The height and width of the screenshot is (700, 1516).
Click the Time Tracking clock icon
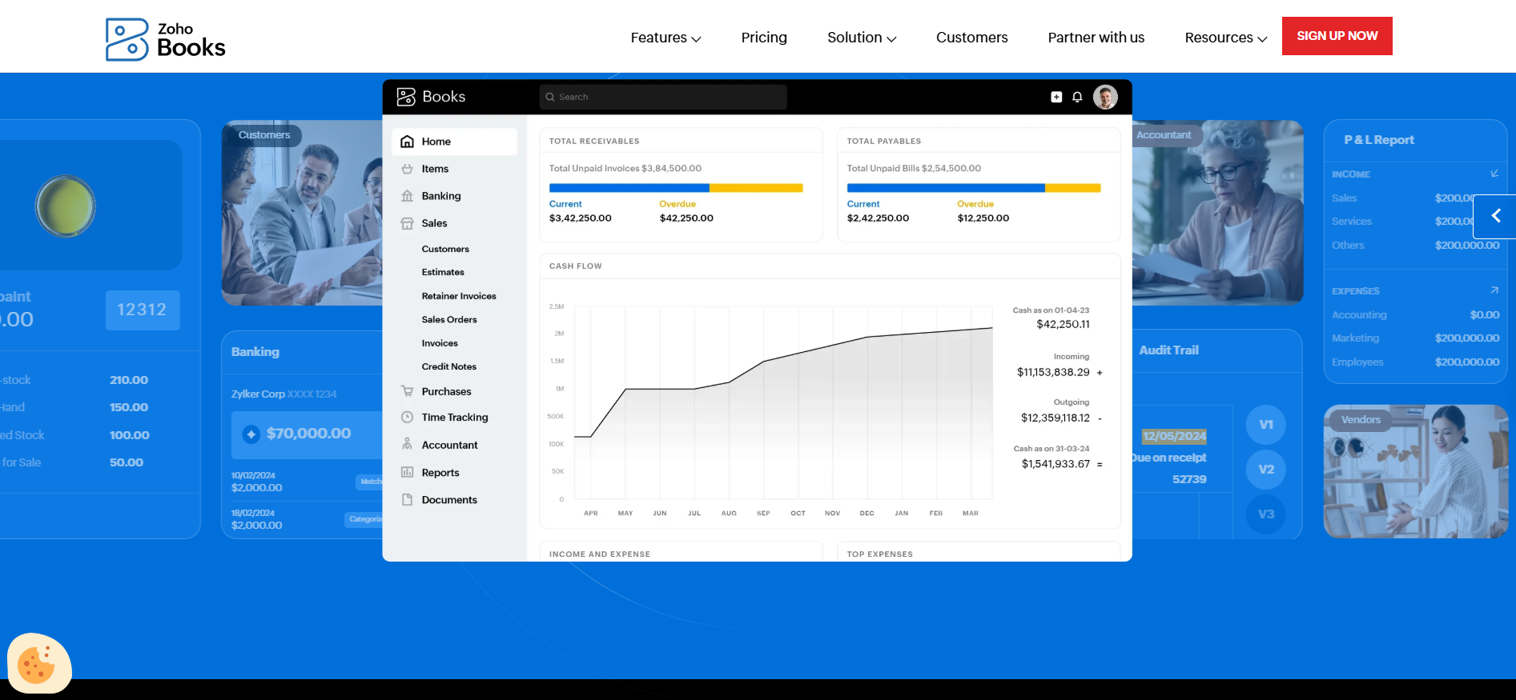(x=407, y=417)
